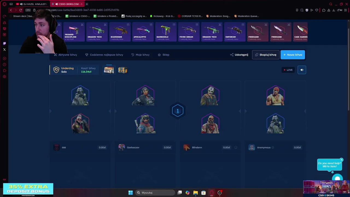Open Aktywne bitwy tab

[65, 55]
